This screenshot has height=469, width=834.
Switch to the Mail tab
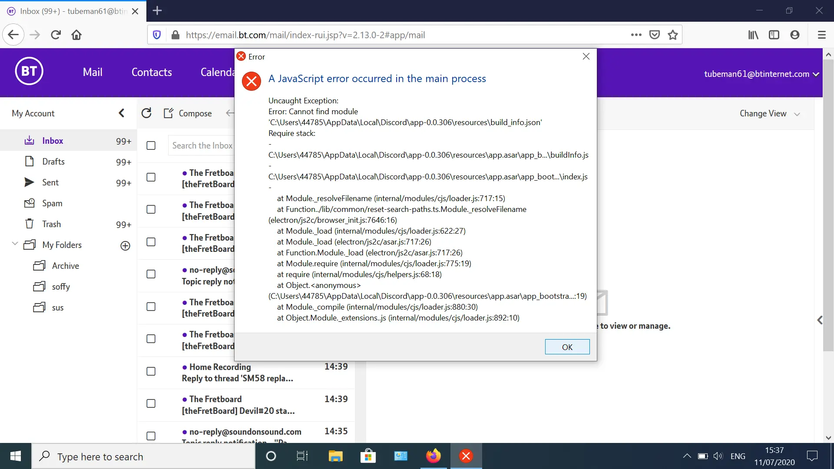93,72
